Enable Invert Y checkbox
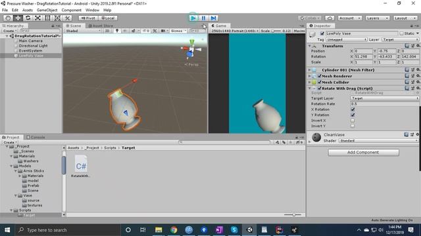The image size is (421, 236). pos(353,126)
